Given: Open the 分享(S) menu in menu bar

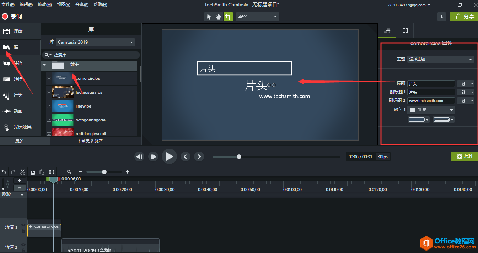Looking at the screenshot, I should tap(82, 5).
